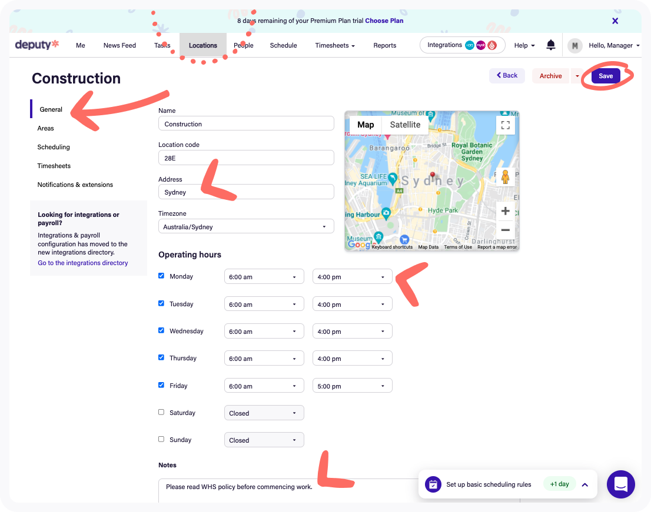Open the Timezone dropdown
Image resolution: width=651 pixels, height=512 pixels.
[x=246, y=227]
